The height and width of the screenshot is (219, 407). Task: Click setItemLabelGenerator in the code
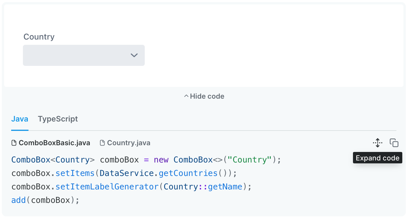coord(107,187)
